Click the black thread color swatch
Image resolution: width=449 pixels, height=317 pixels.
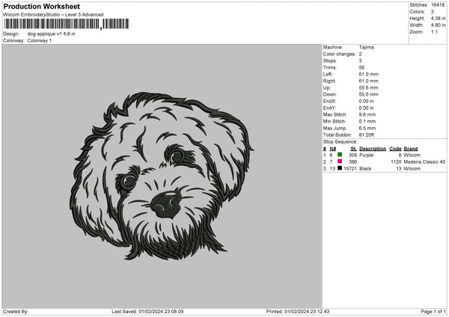(340, 168)
